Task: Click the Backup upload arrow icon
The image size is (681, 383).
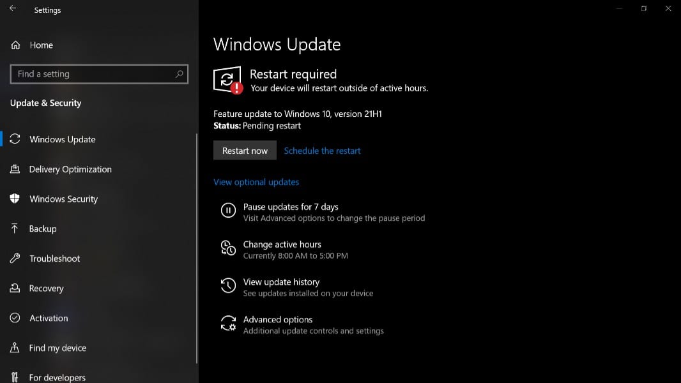Action: (14, 228)
